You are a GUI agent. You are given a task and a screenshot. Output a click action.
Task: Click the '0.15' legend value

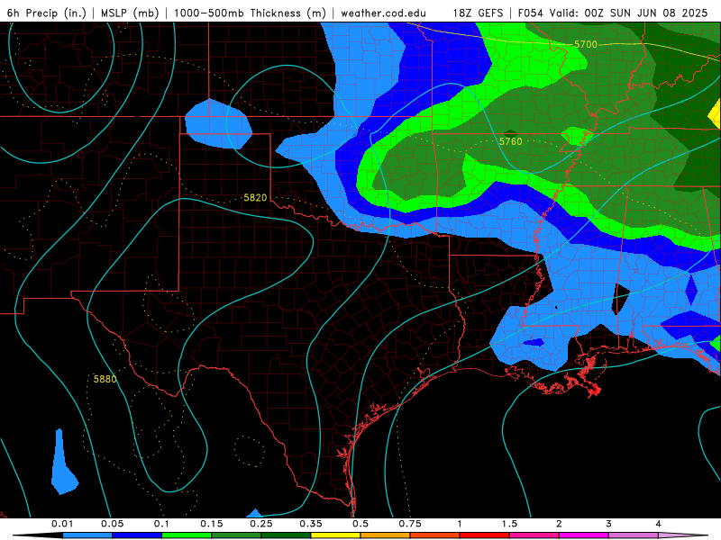(x=212, y=524)
